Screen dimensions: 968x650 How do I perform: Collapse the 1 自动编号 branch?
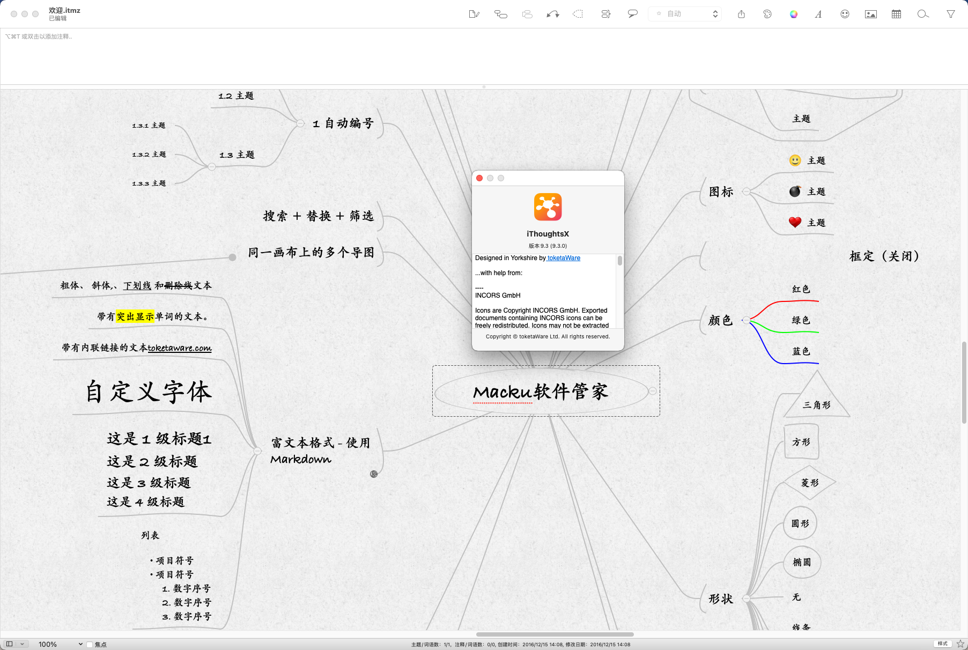(300, 123)
